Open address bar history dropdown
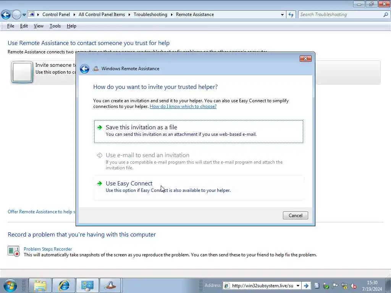This screenshot has width=391, height=293. (x=282, y=15)
